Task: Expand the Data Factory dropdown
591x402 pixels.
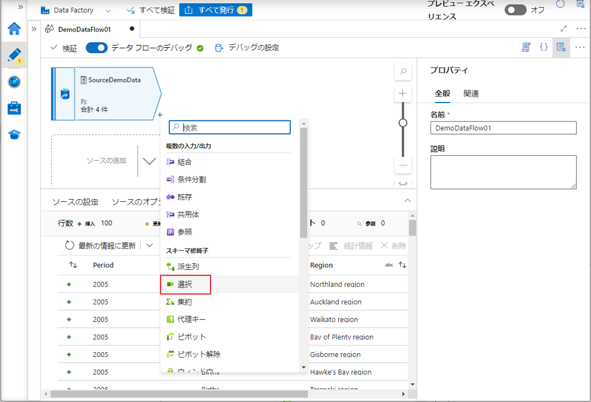Action: pyautogui.click(x=108, y=10)
